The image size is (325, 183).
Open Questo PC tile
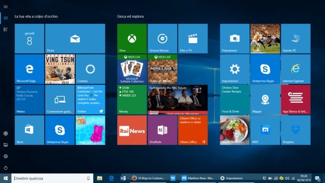click(295, 39)
